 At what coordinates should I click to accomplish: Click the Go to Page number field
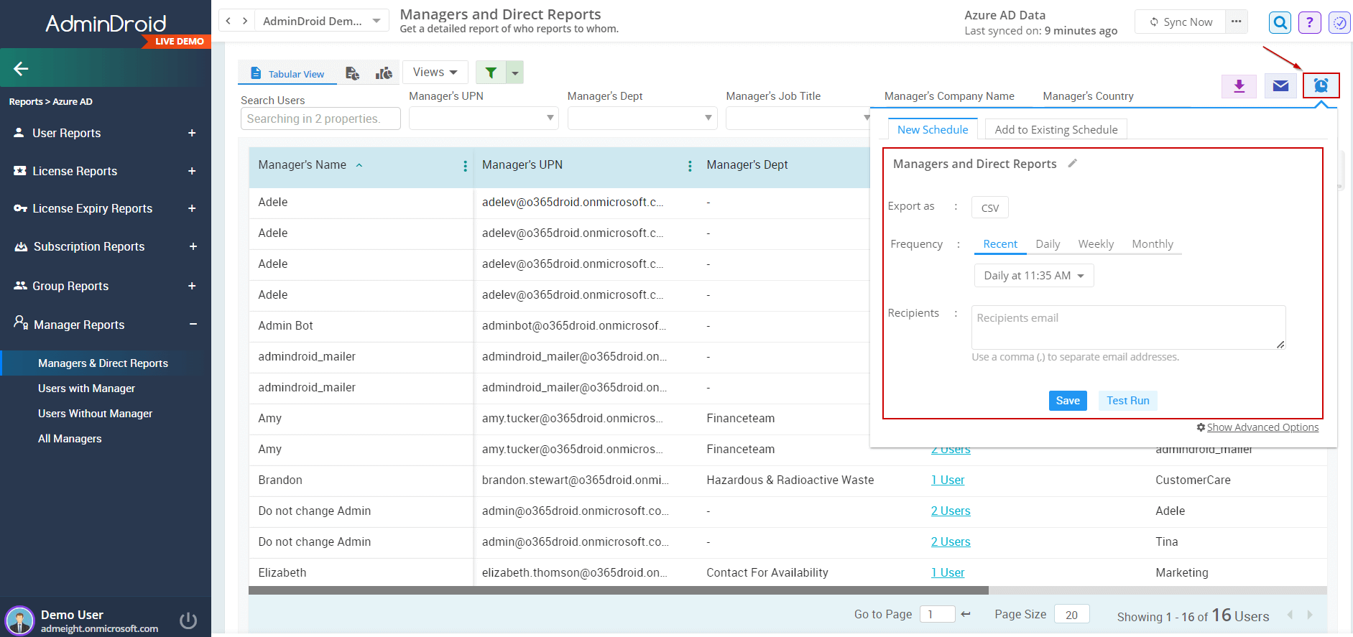coord(937,614)
